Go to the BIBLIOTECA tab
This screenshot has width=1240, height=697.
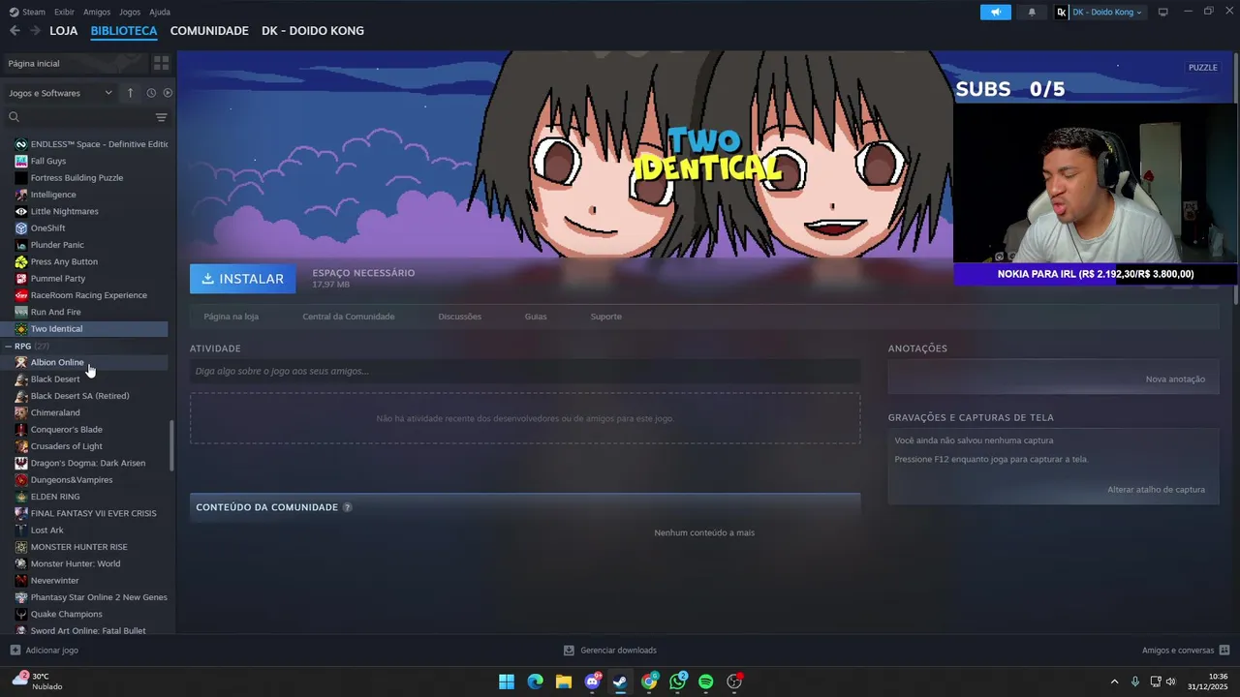pos(124,31)
